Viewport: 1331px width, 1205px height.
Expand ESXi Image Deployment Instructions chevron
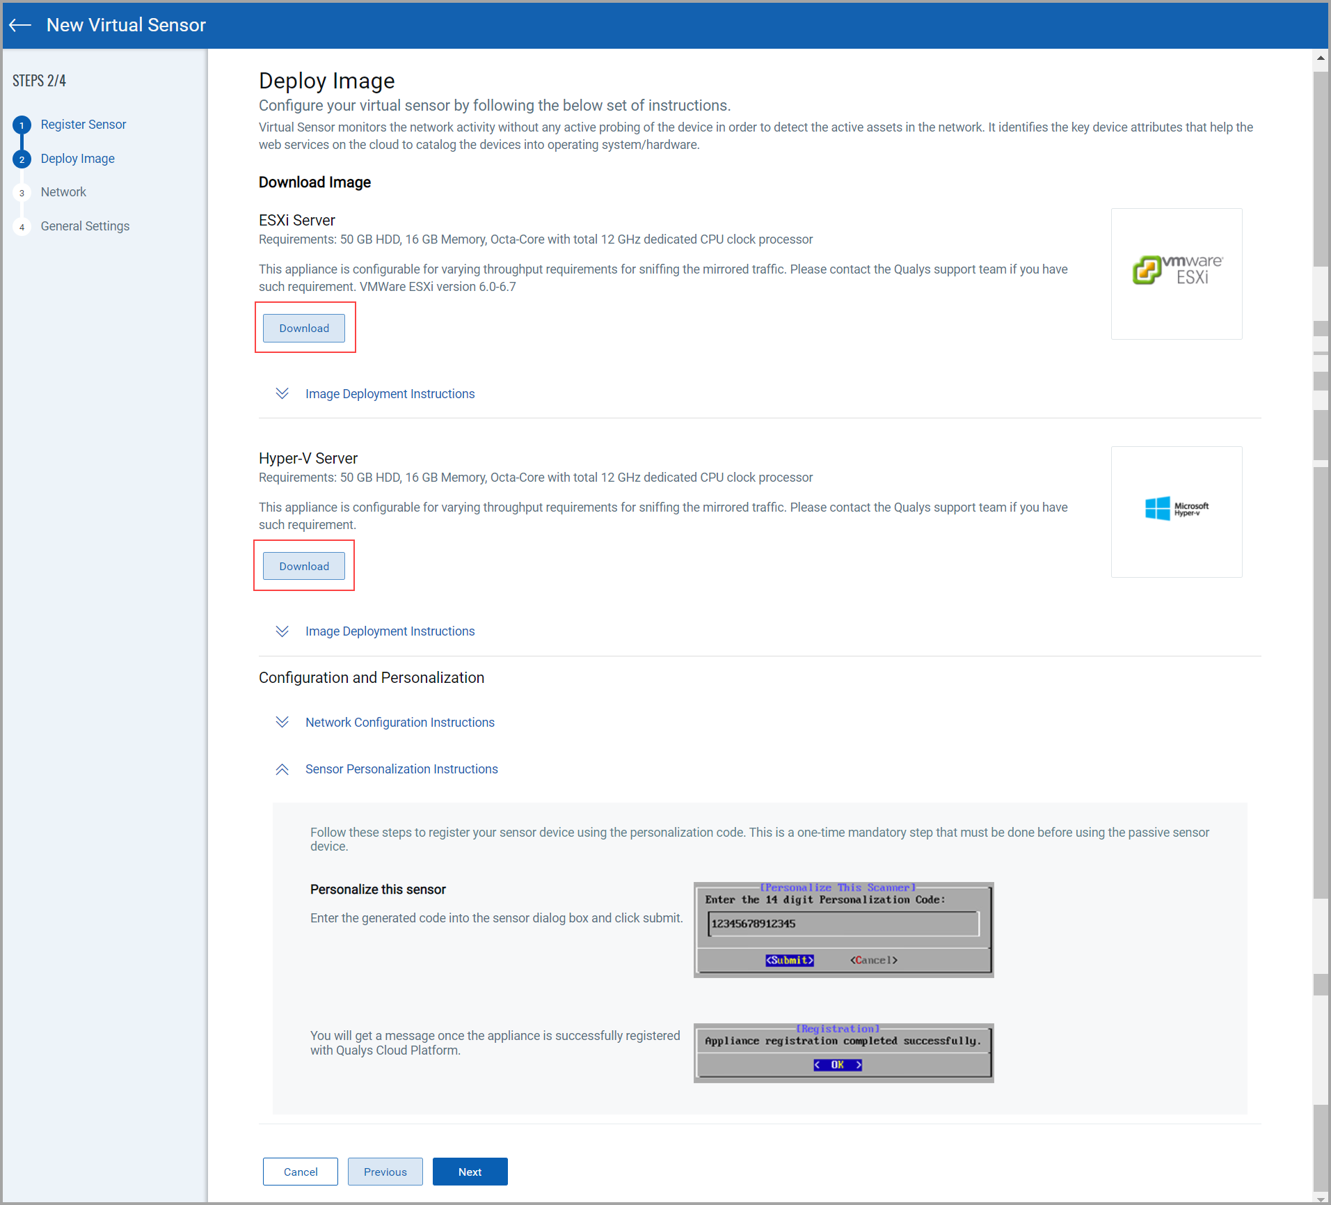[282, 394]
